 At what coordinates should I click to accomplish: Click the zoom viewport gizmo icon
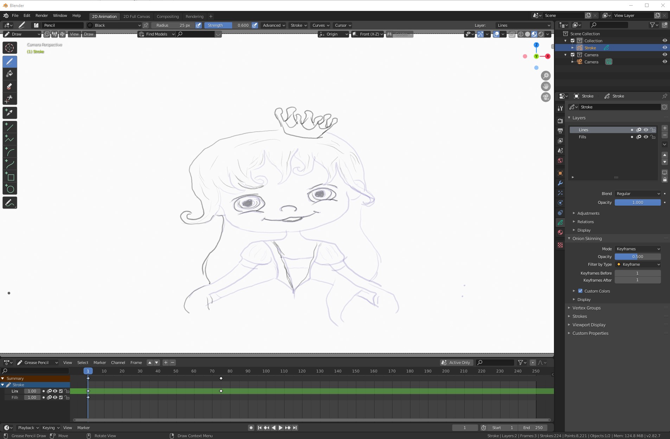tap(545, 76)
